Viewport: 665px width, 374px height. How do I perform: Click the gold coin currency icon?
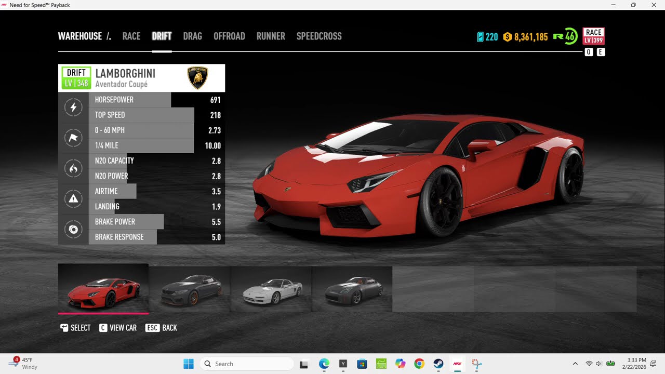[x=508, y=37]
